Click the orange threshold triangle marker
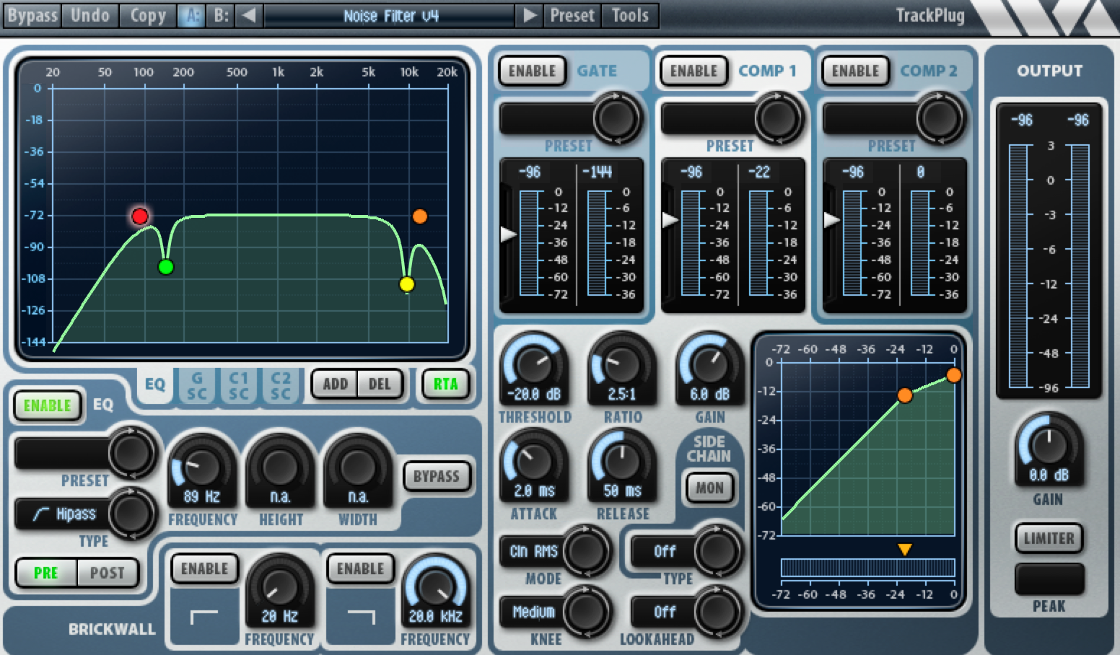The width and height of the screenshot is (1120, 655). tap(904, 550)
